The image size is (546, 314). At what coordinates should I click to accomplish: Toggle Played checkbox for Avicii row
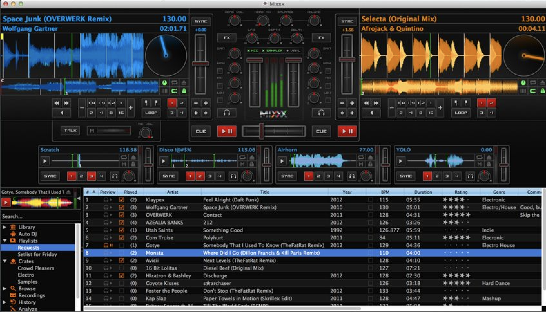[122, 261]
